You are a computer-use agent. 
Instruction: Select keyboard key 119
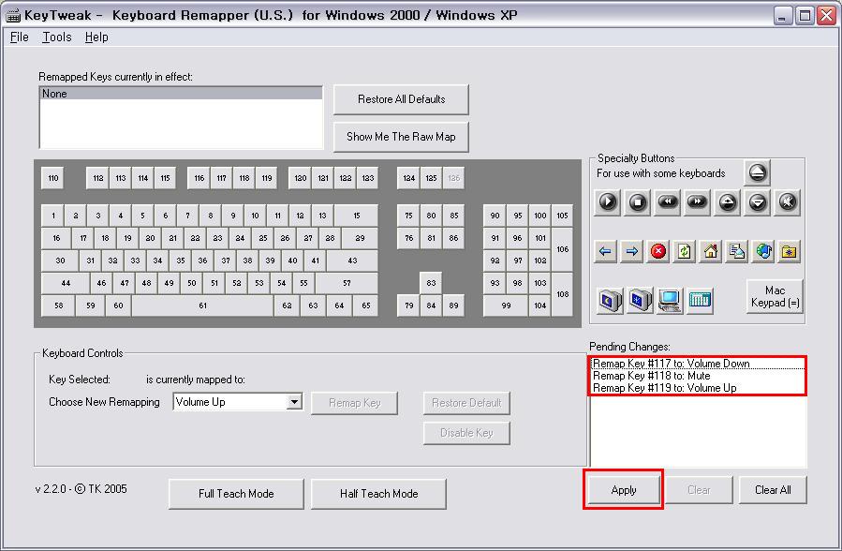click(x=267, y=178)
